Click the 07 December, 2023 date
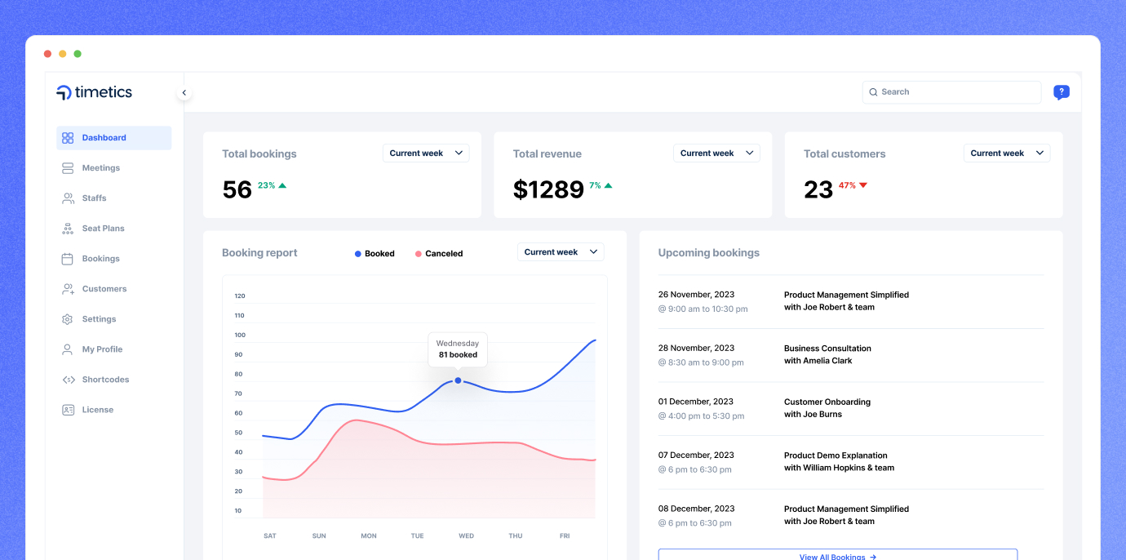This screenshot has width=1126, height=560. click(x=697, y=456)
